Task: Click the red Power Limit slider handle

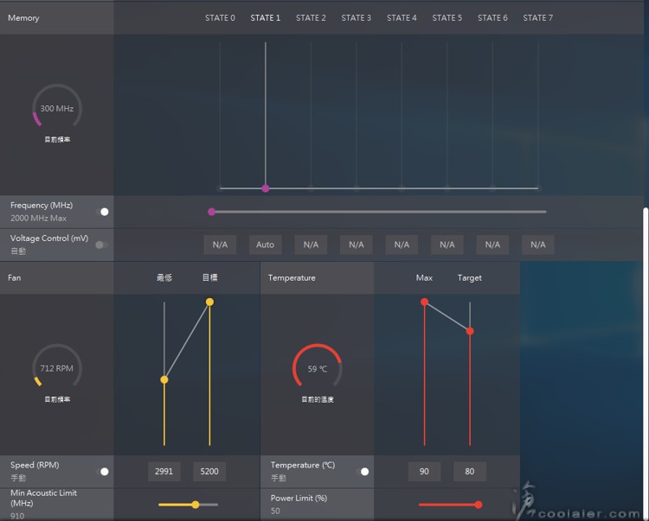Action: [x=479, y=505]
